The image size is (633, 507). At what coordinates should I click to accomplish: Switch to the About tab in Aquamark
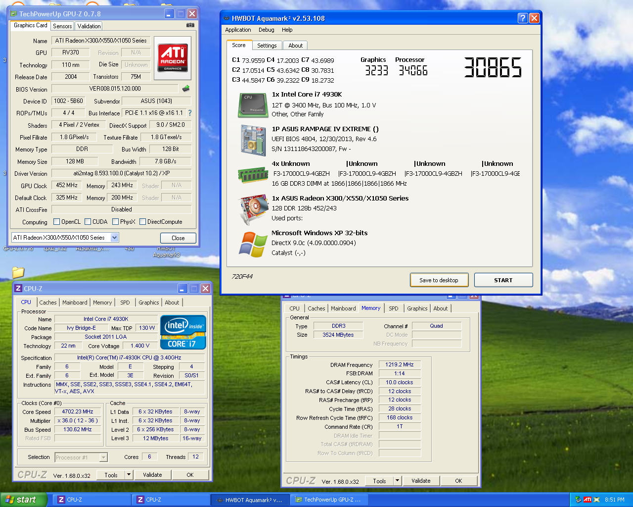[296, 46]
